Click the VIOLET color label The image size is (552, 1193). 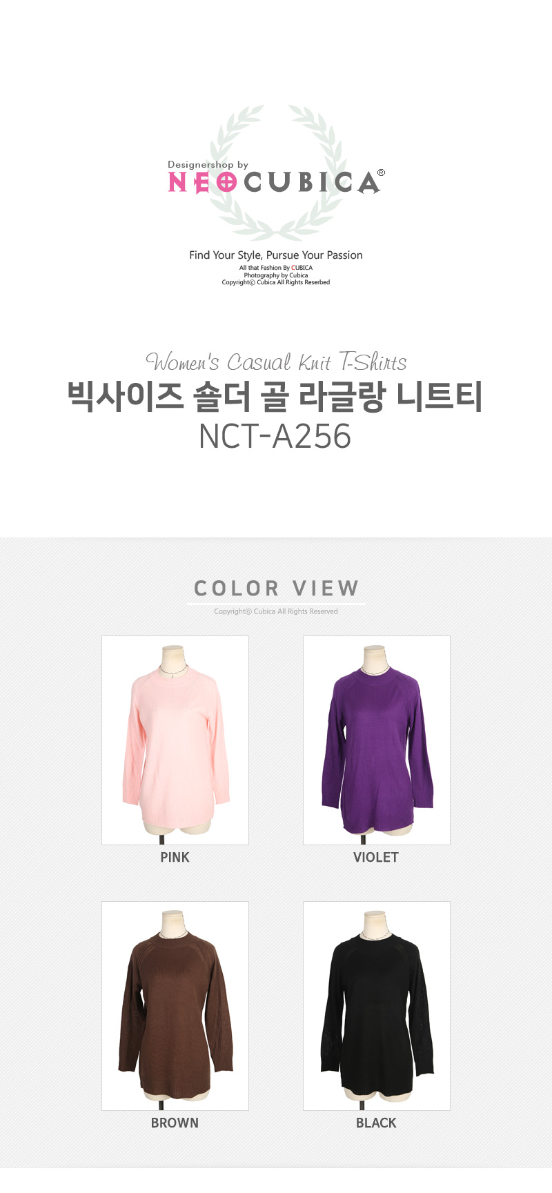pyautogui.click(x=376, y=858)
